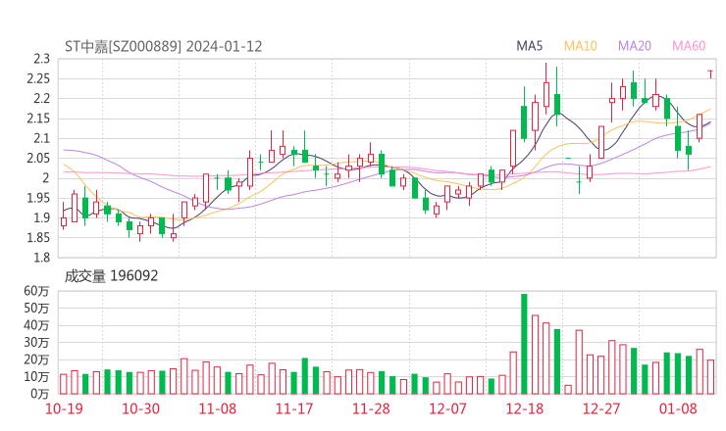
Task: Click the MA60 legend label
Action: coord(689,46)
